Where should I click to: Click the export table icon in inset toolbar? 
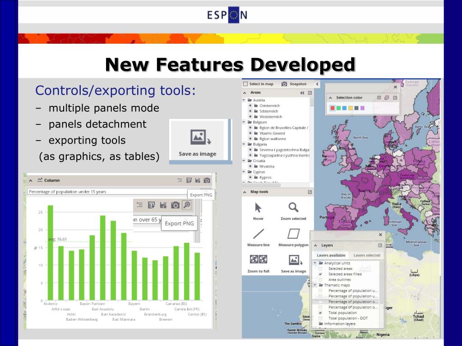click(x=152, y=205)
